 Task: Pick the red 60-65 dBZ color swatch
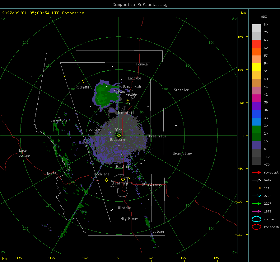(x=256, y=44)
